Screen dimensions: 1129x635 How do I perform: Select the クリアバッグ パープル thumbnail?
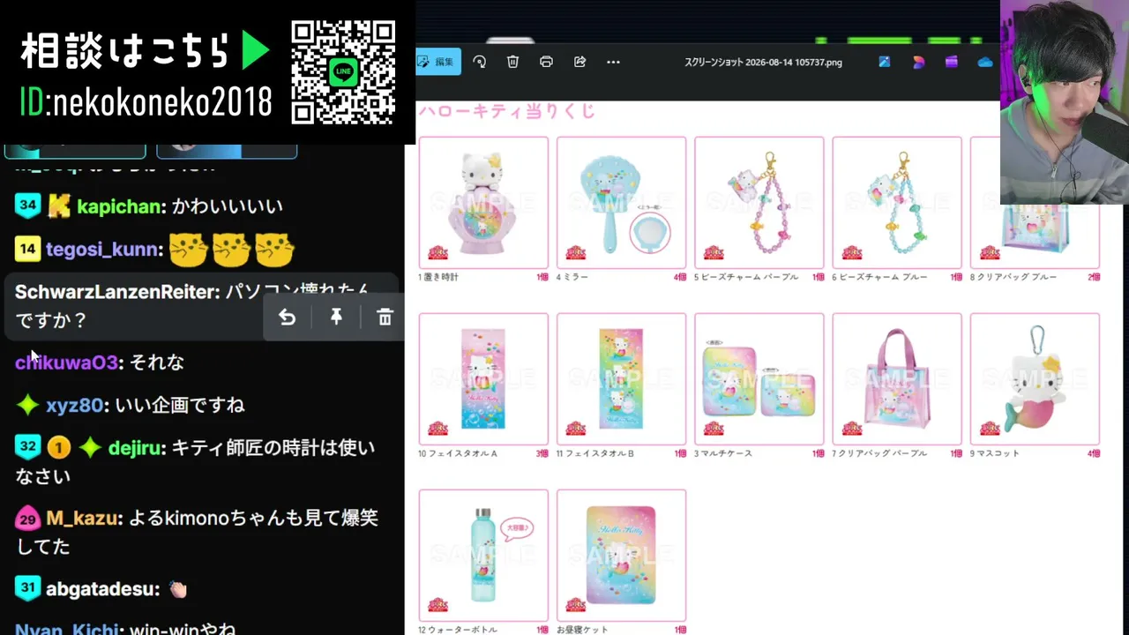pos(896,379)
